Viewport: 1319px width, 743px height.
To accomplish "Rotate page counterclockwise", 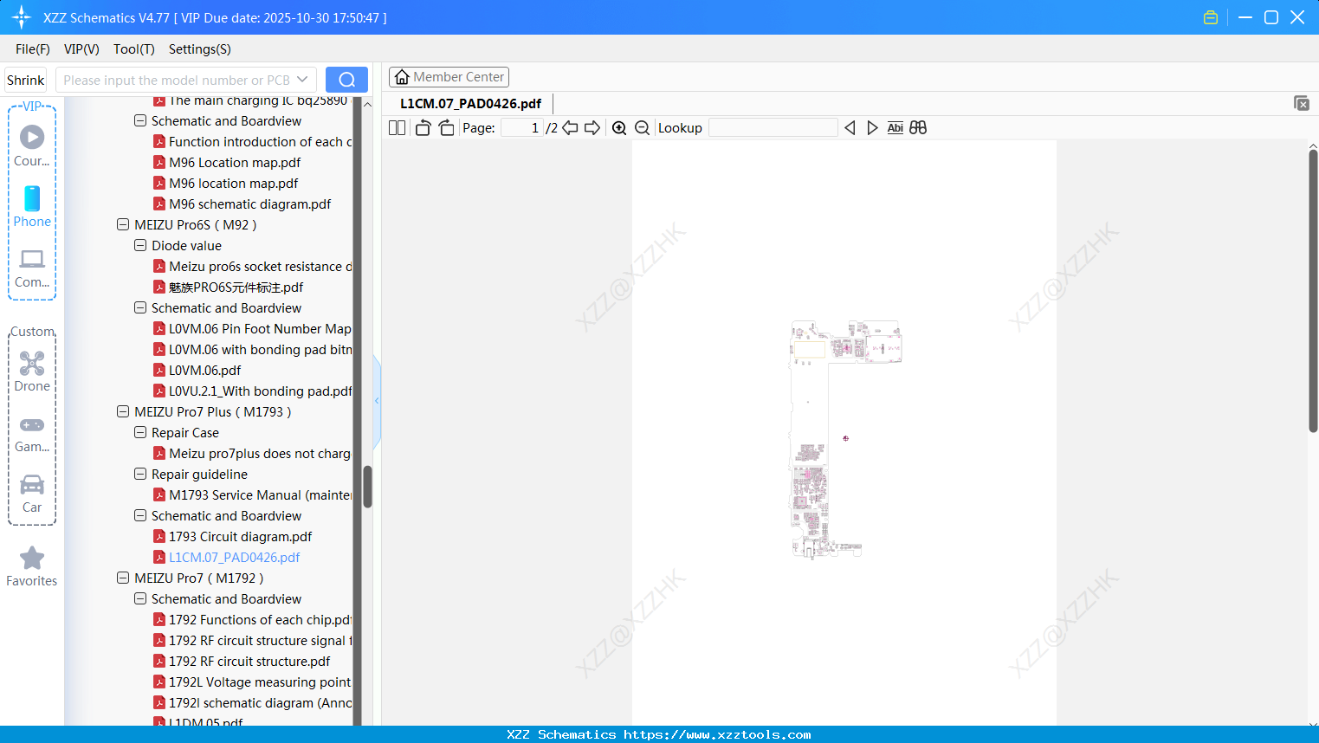I will click(423, 127).
